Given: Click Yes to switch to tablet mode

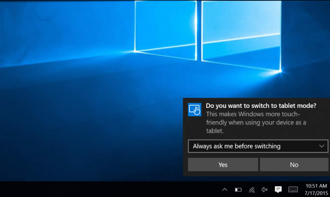Looking at the screenshot, I should pyautogui.click(x=223, y=165).
